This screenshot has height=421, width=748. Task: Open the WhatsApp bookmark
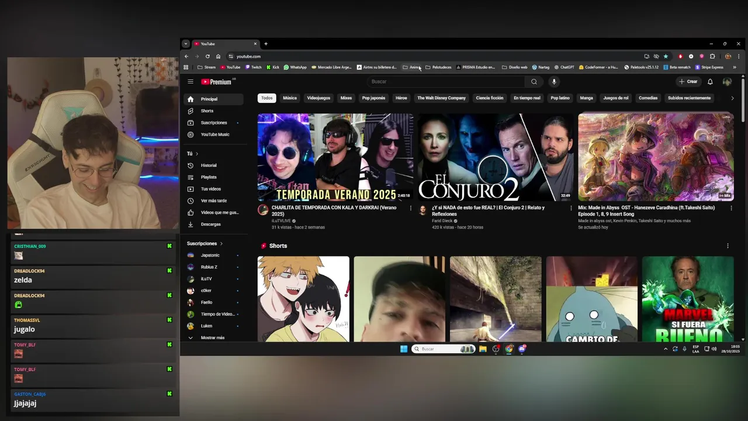click(x=295, y=67)
